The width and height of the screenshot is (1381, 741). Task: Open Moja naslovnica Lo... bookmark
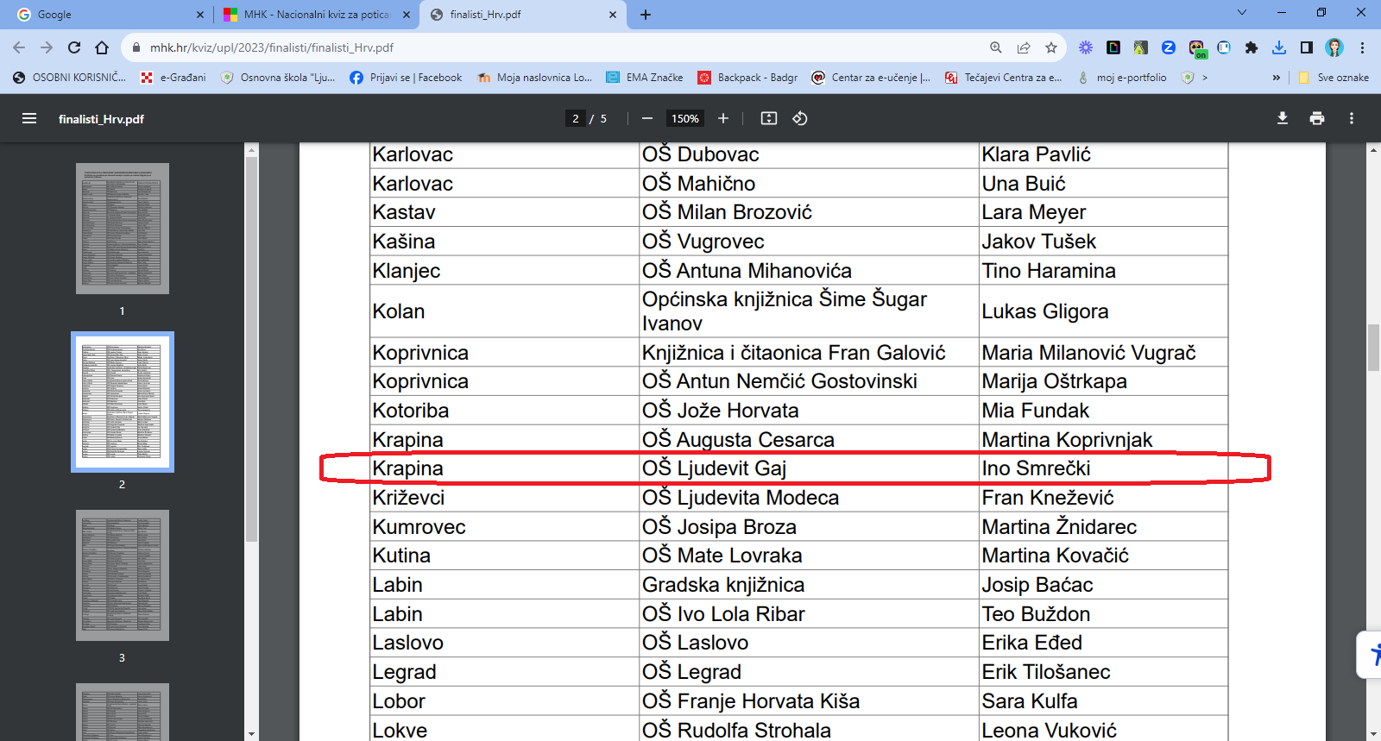pos(534,78)
